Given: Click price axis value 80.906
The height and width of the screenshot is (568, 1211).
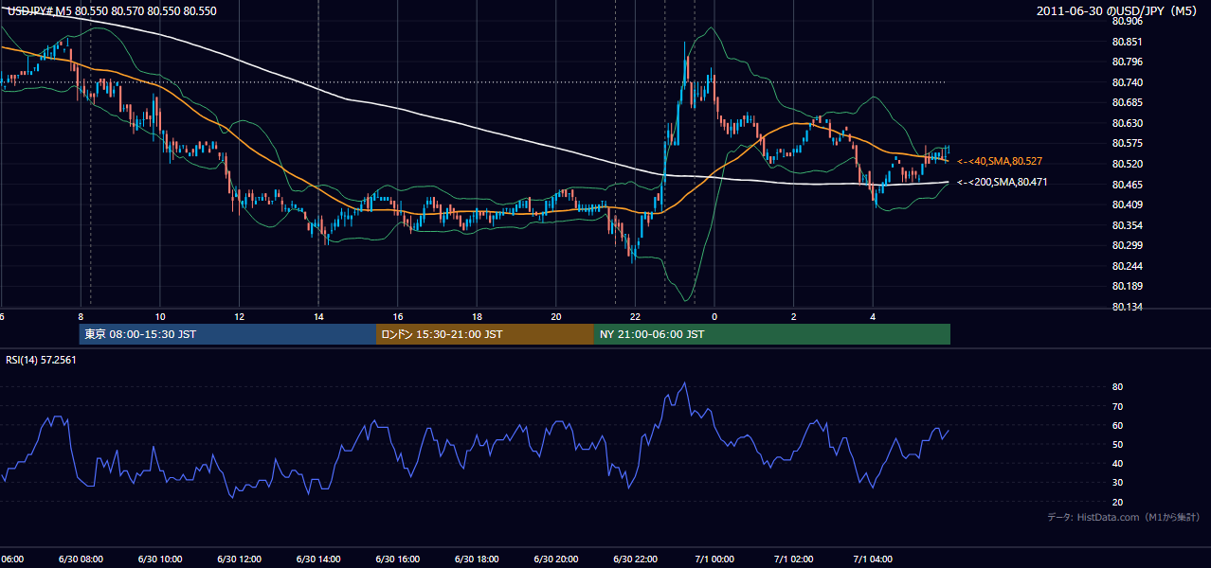Looking at the screenshot, I should (1127, 21).
